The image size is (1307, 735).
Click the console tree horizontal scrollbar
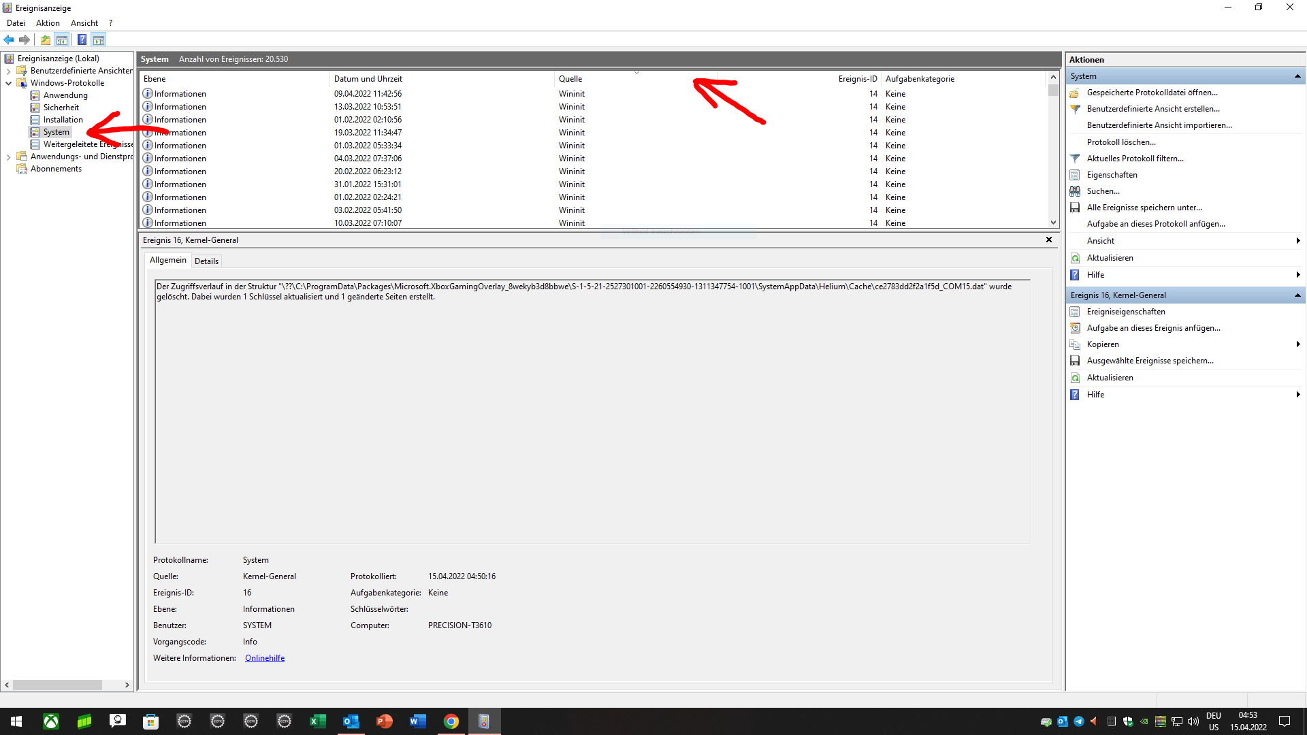coord(58,685)
